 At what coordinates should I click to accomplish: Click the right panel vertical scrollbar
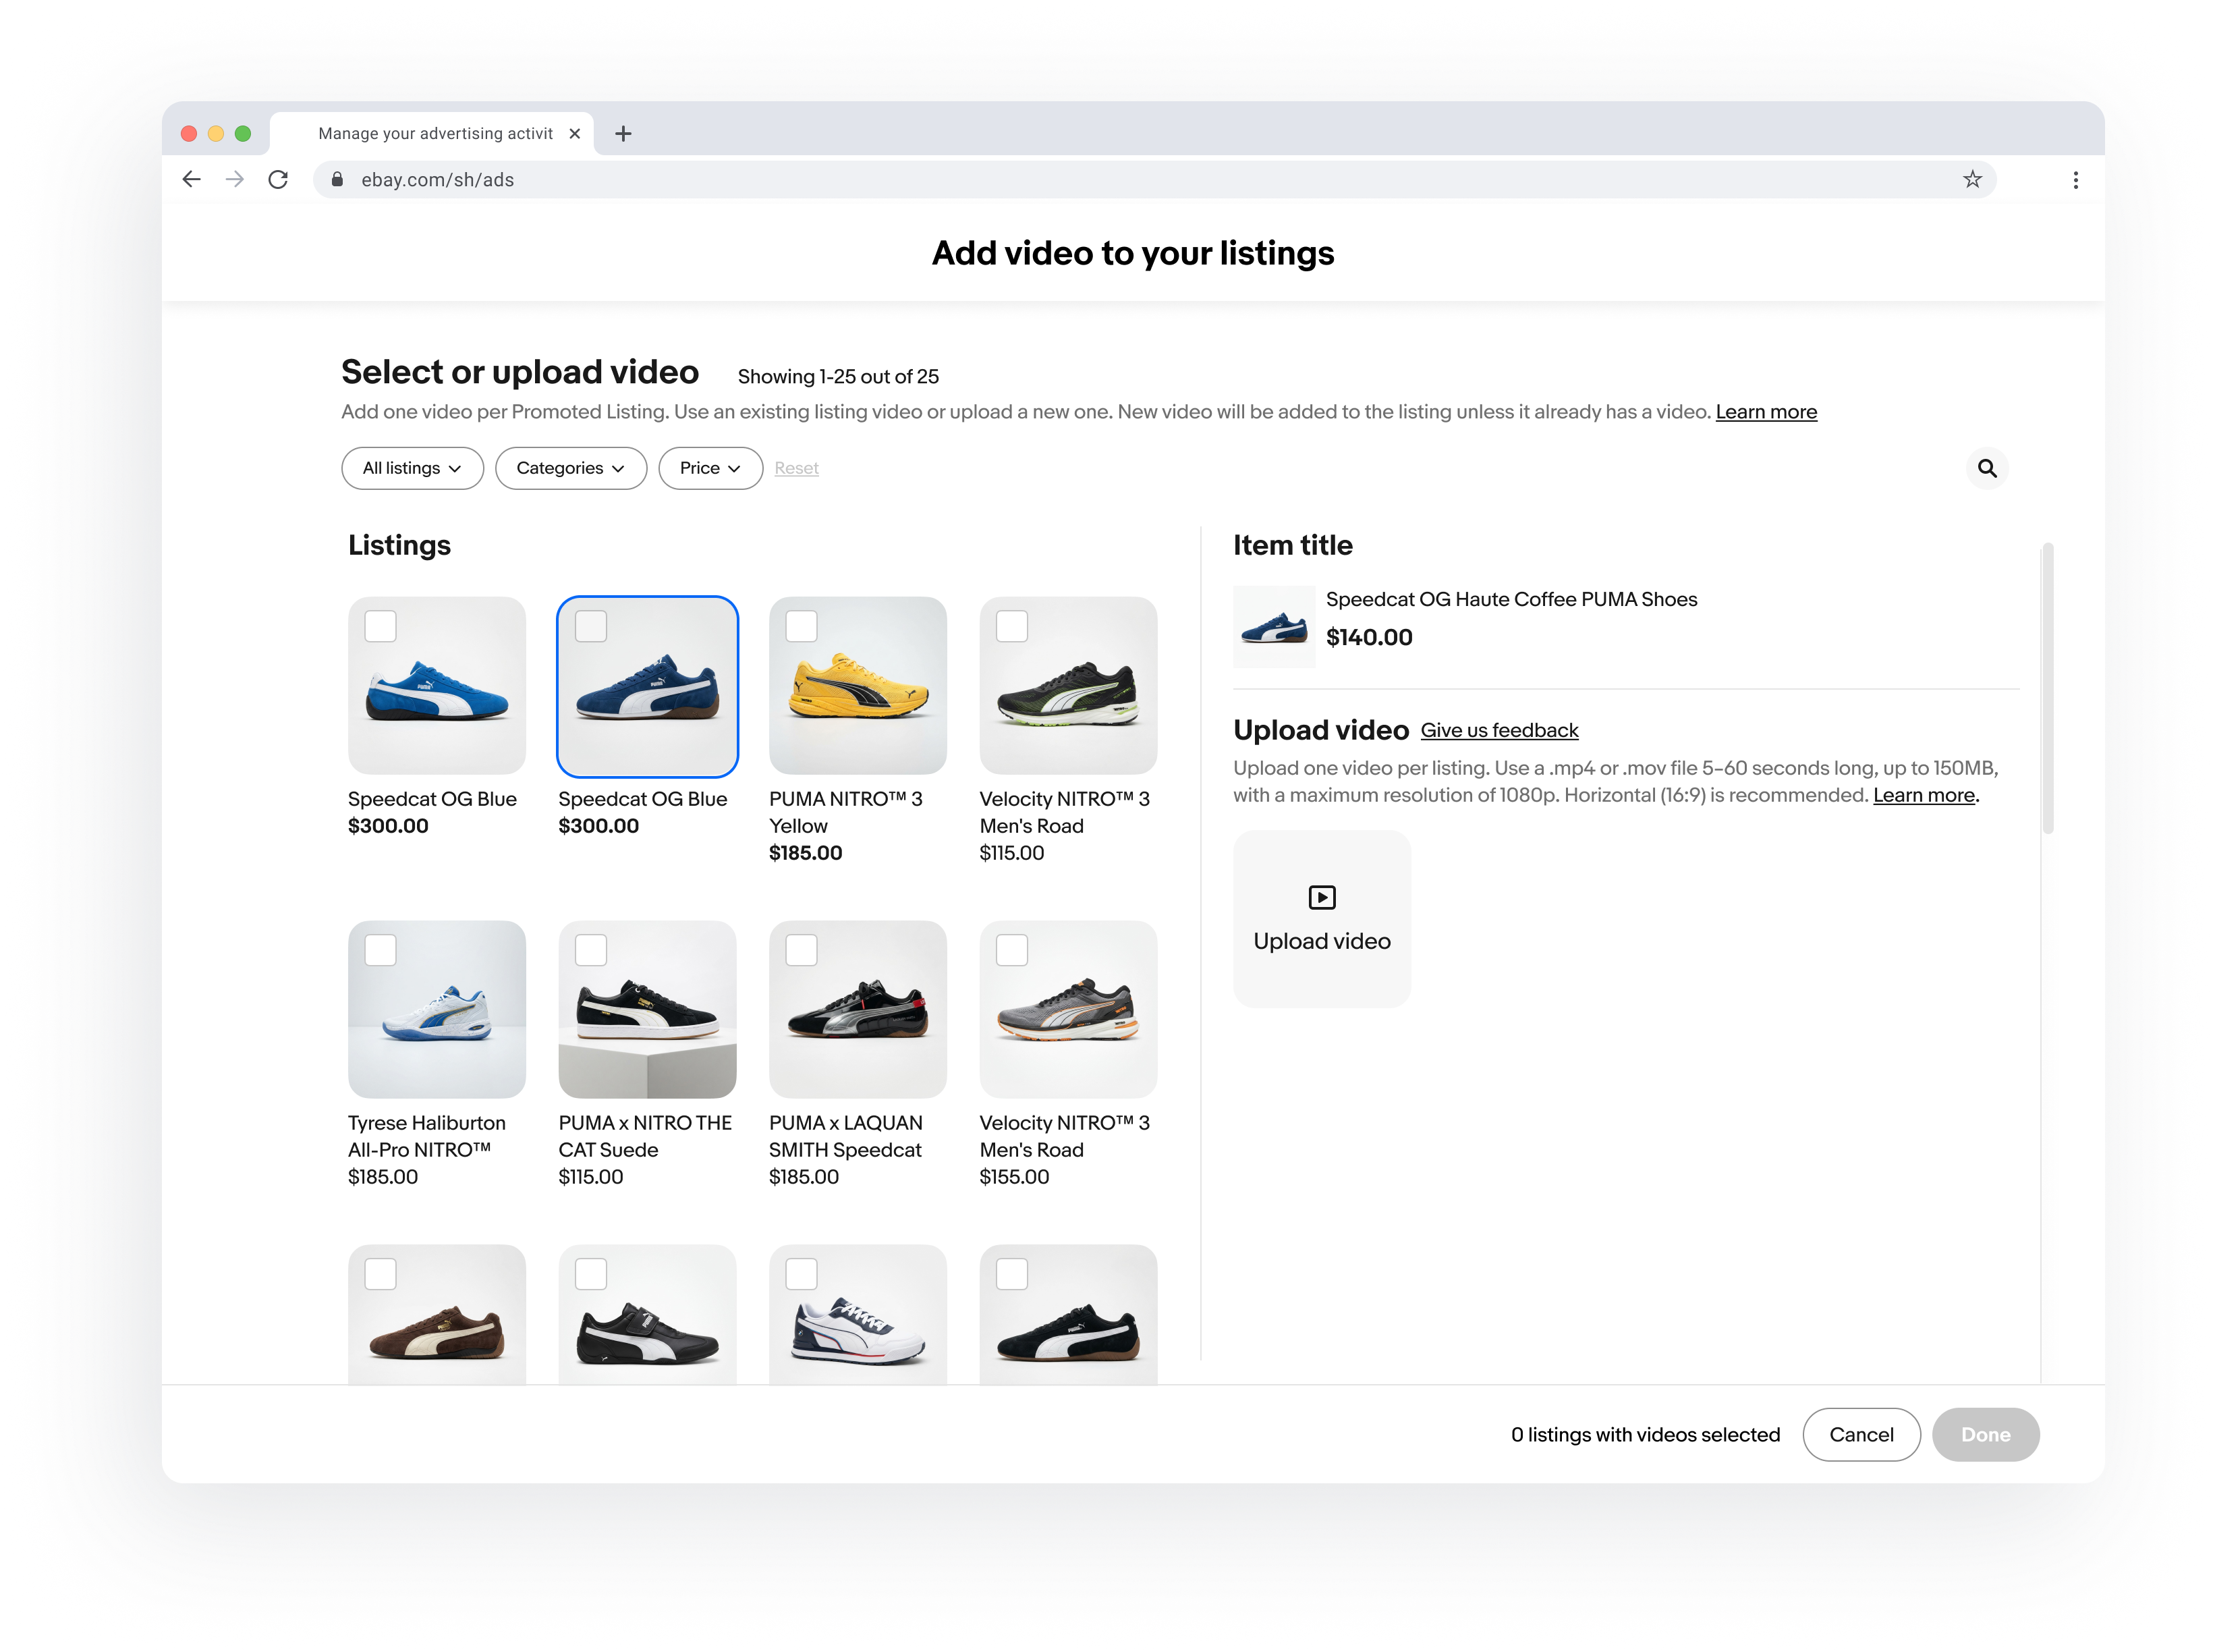pyautogui.click(x=2047, y=688)
